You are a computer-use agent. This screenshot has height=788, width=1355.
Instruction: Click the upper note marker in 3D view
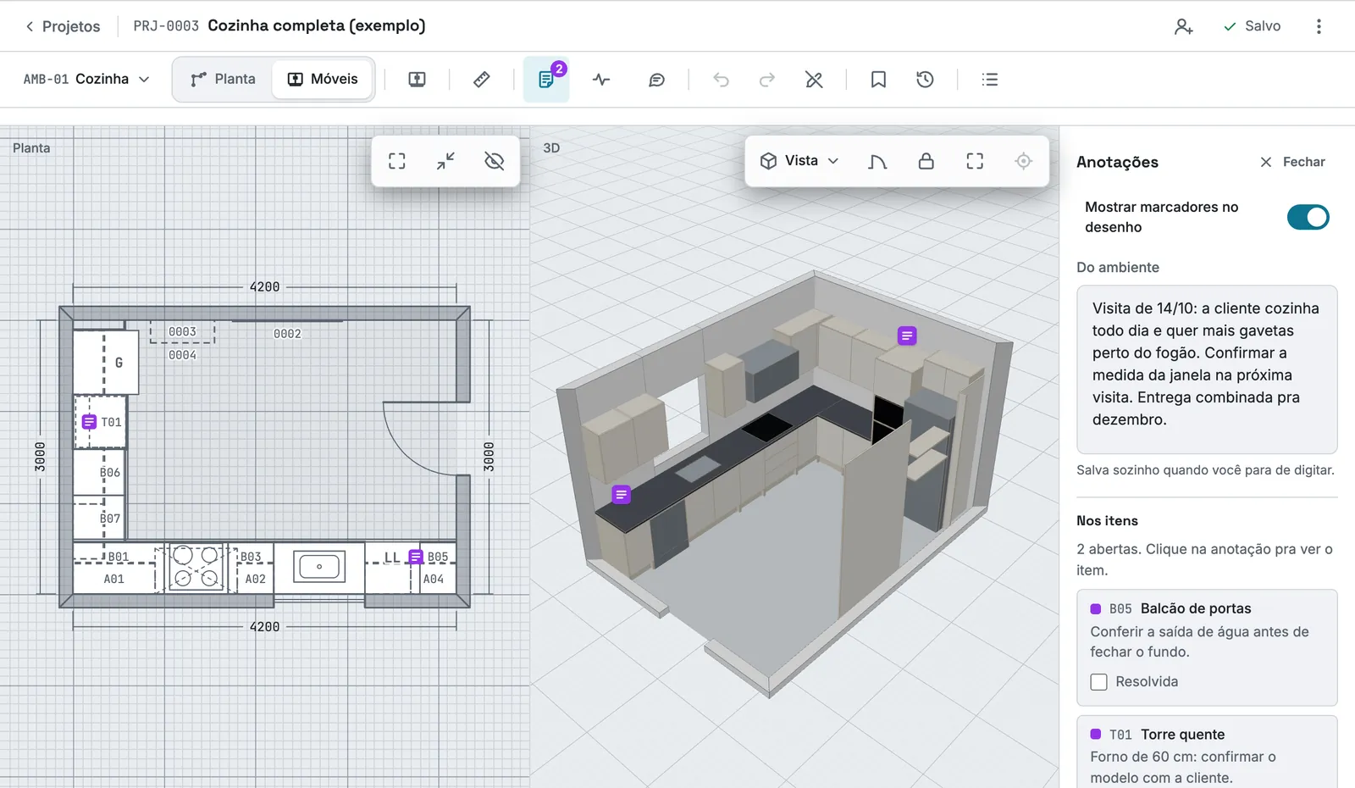pos(907,336)
